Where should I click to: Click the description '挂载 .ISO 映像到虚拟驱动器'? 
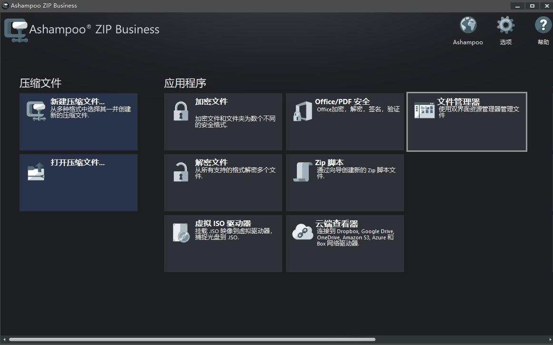tap(234, 234)
